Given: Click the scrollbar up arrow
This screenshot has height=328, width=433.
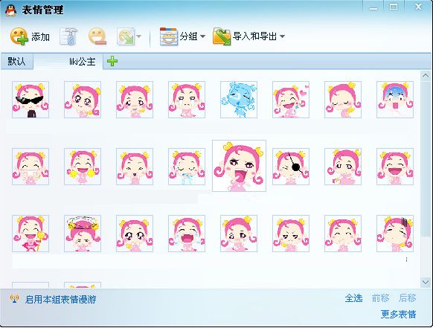Looking at the screenshot, I should 426,76.
